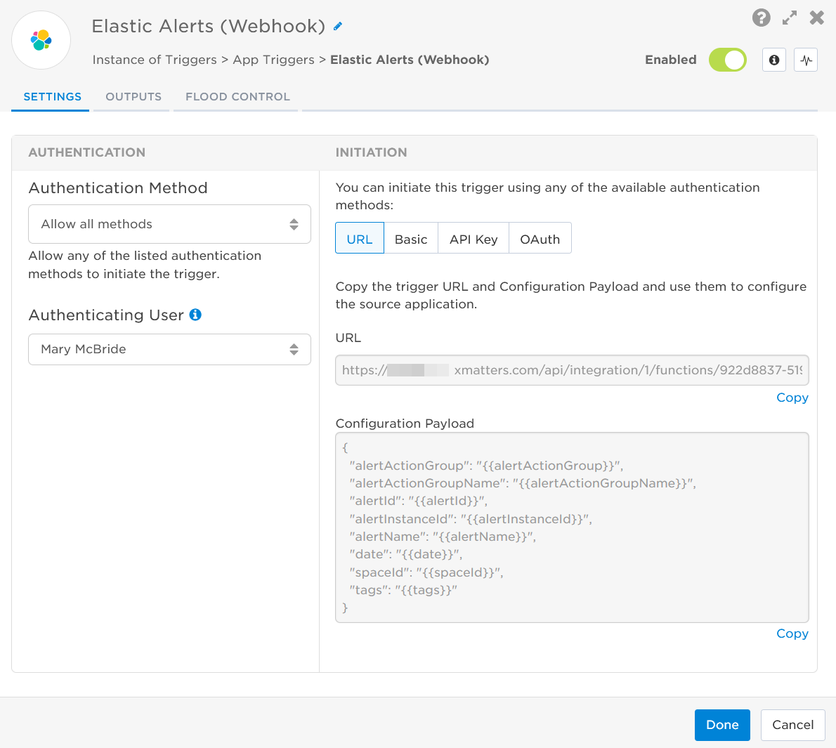Open the Authenticating User dropdown
Viewport: 836px width, 748px height.
pyautogui.click(x=169, y=349)
